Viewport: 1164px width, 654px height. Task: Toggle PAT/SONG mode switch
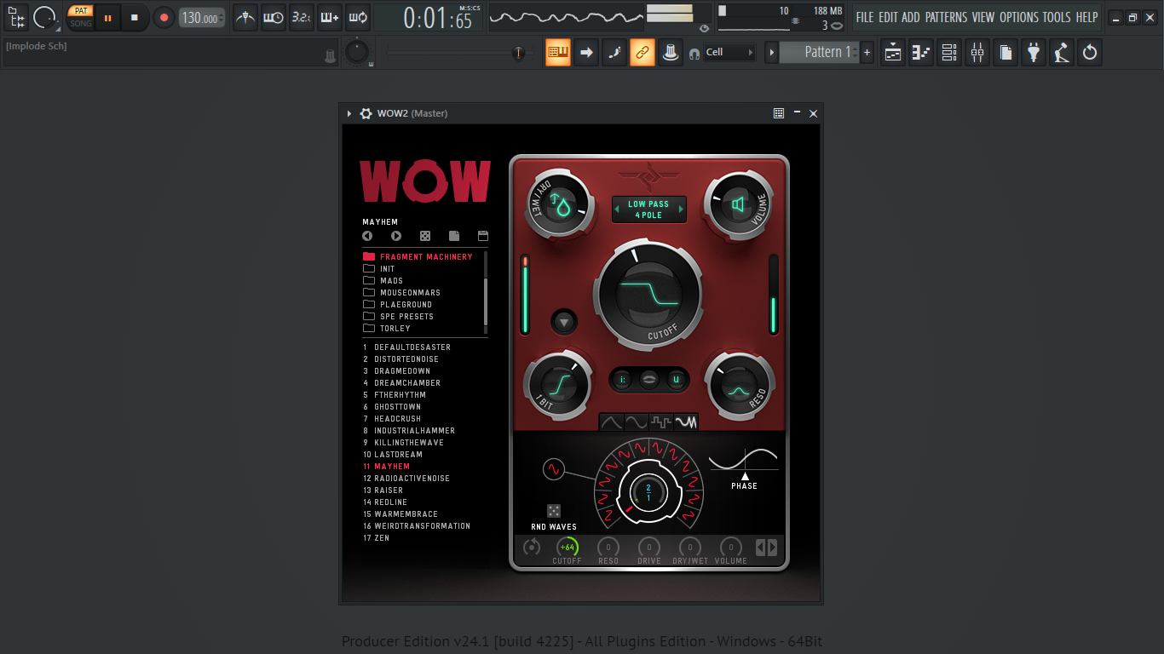coord(81,17)
